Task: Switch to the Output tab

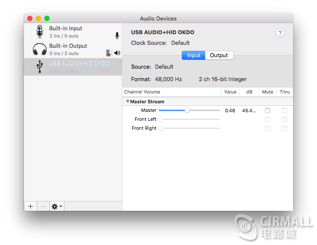Action: (x=219, y=55)
